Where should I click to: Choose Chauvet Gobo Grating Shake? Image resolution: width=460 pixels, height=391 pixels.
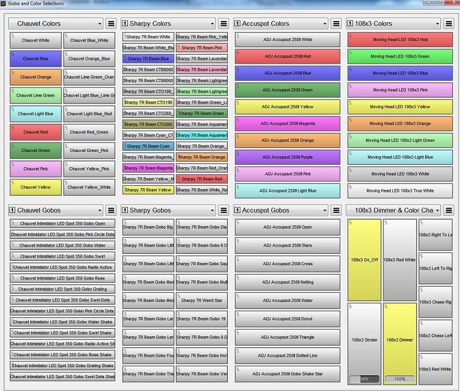62,366
